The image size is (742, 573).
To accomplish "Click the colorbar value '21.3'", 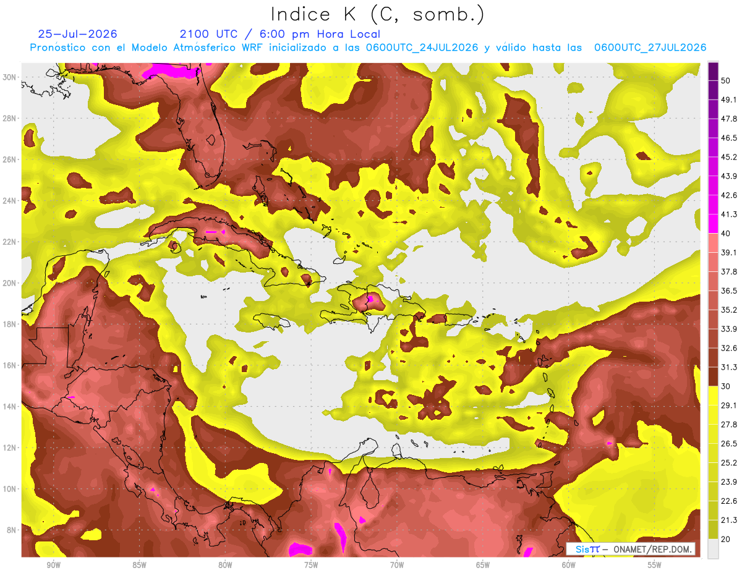I will [x=728, y=520].
